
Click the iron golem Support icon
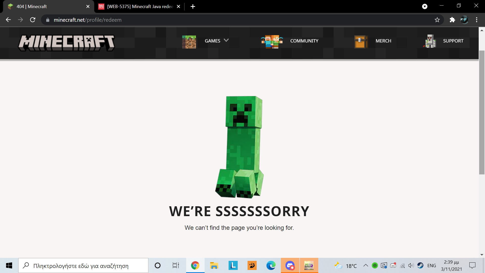pyautogui.click(x=430, y=41)
